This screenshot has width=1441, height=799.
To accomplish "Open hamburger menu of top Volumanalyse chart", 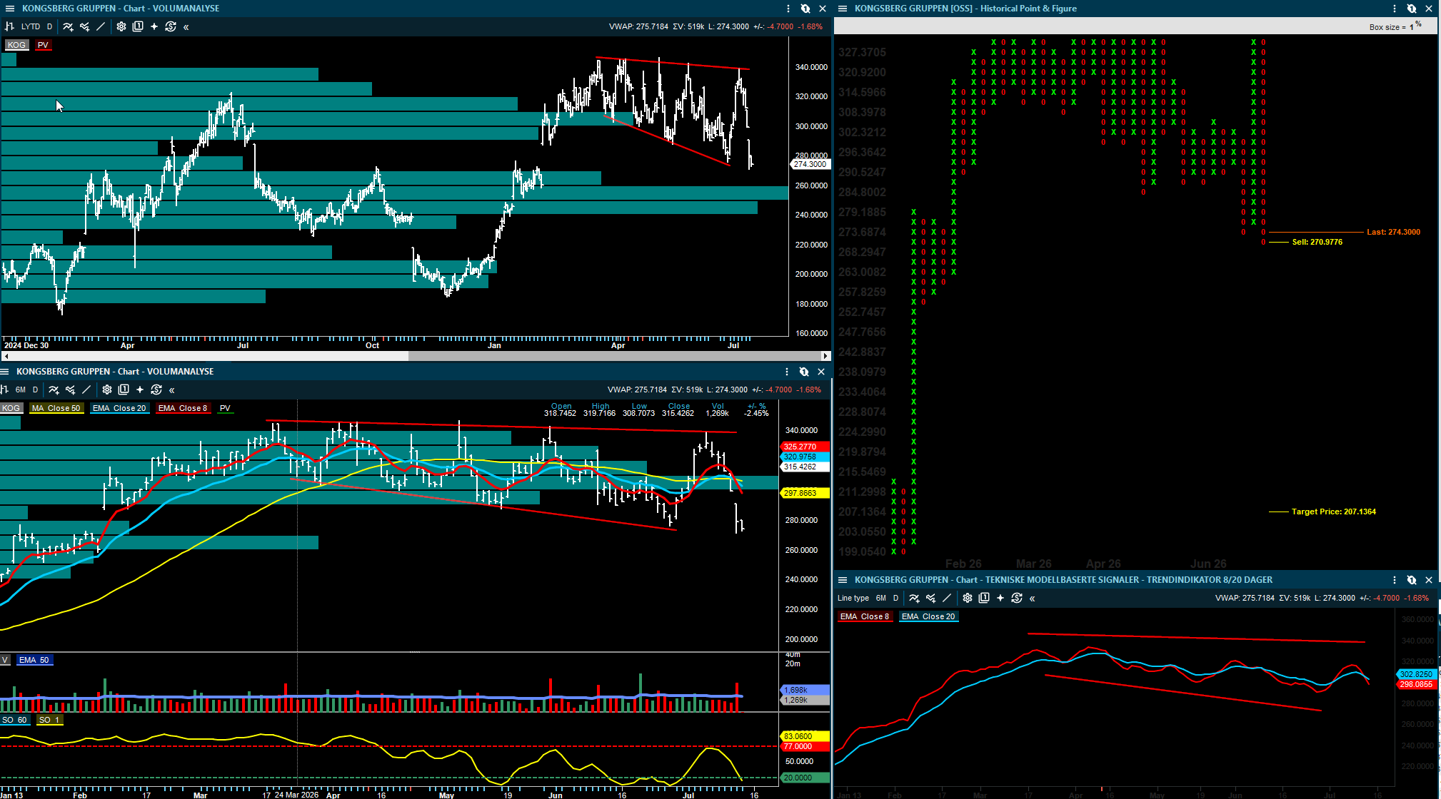I will 9,9.
